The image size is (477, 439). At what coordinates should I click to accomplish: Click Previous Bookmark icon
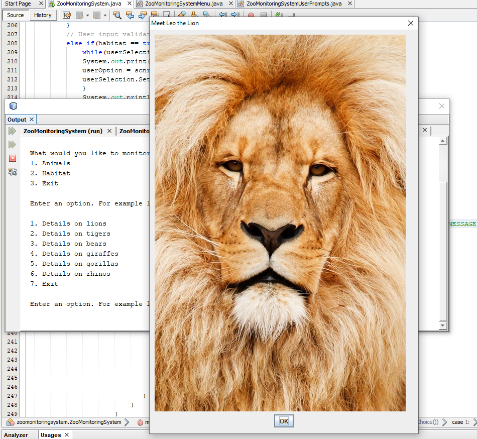182,14
